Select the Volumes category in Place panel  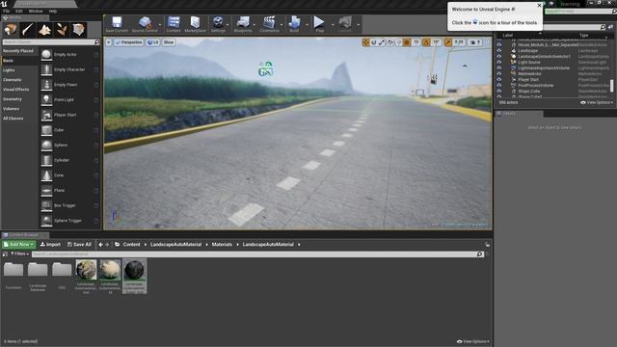11,109
